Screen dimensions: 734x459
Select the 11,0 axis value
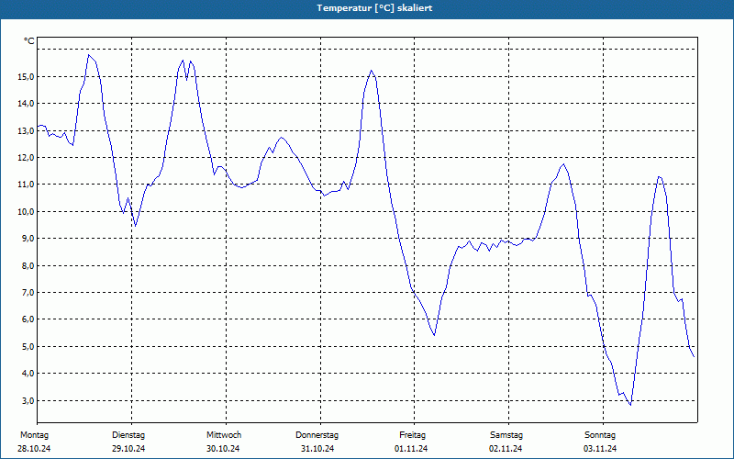(26, 185)
